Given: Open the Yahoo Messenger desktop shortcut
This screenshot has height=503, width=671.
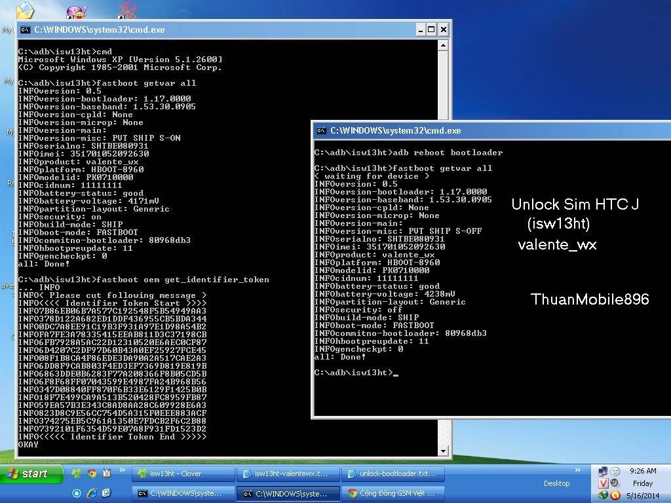Looking at the screenshot, I should pyautogui.click(x=76, y=12).
